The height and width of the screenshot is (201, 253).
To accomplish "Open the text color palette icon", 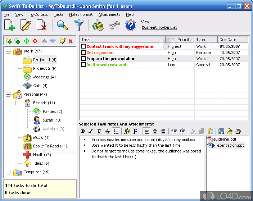I will click(127, 131).
